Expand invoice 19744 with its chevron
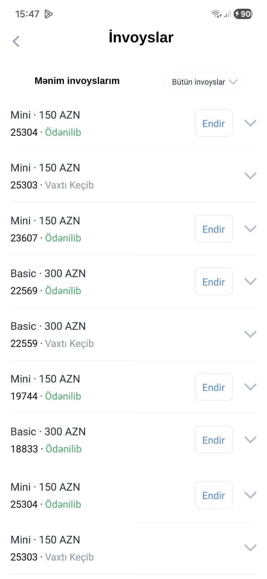 coord(250,387)
